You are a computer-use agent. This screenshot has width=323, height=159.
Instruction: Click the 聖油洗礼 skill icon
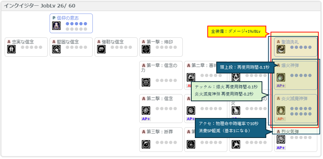(x=281, y=49)
